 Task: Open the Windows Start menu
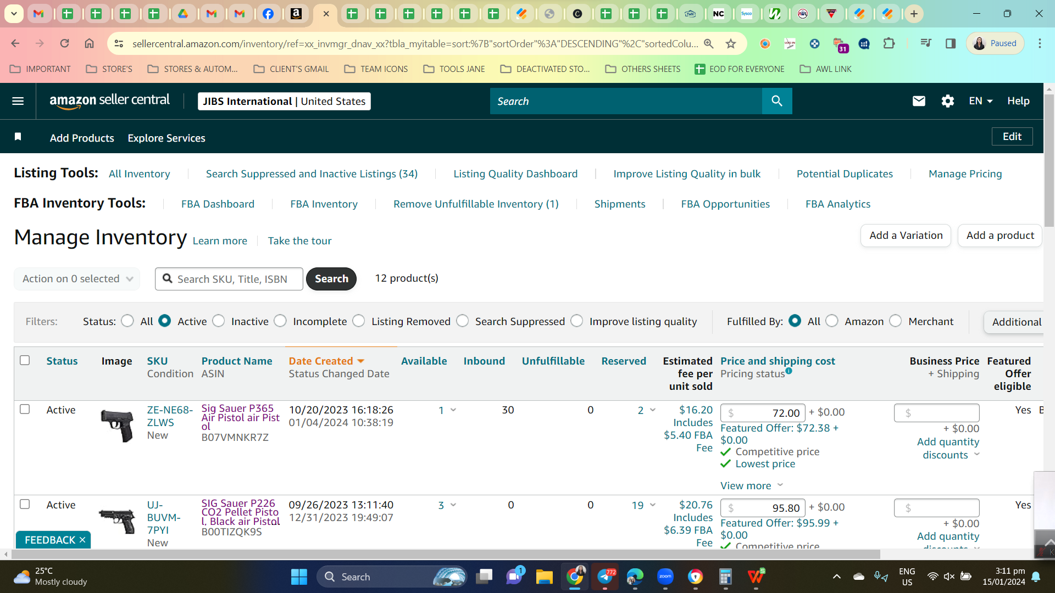pyautogui.click(x=299, y=577)
